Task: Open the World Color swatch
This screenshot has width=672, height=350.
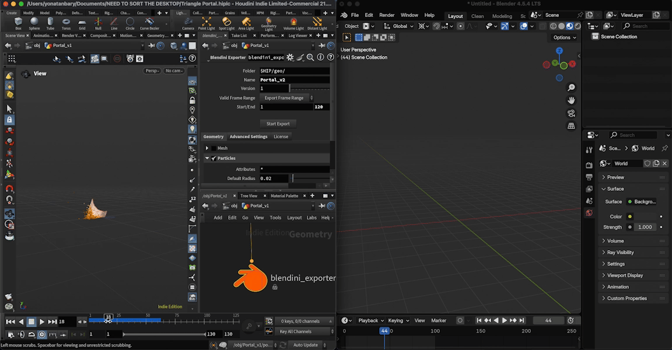Action: (646, 216)
